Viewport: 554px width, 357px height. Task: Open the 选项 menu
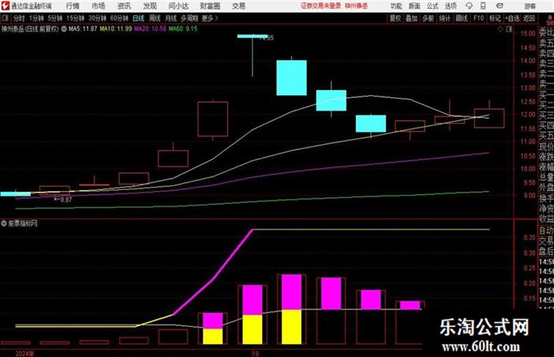point(450,6)
